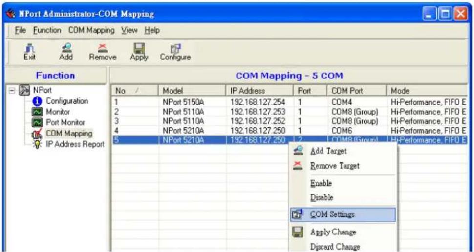Image resolution: width=474 pixels, height=252 pixels.
Task: Click the Exit toolbar icon
Action: (30, 48)
